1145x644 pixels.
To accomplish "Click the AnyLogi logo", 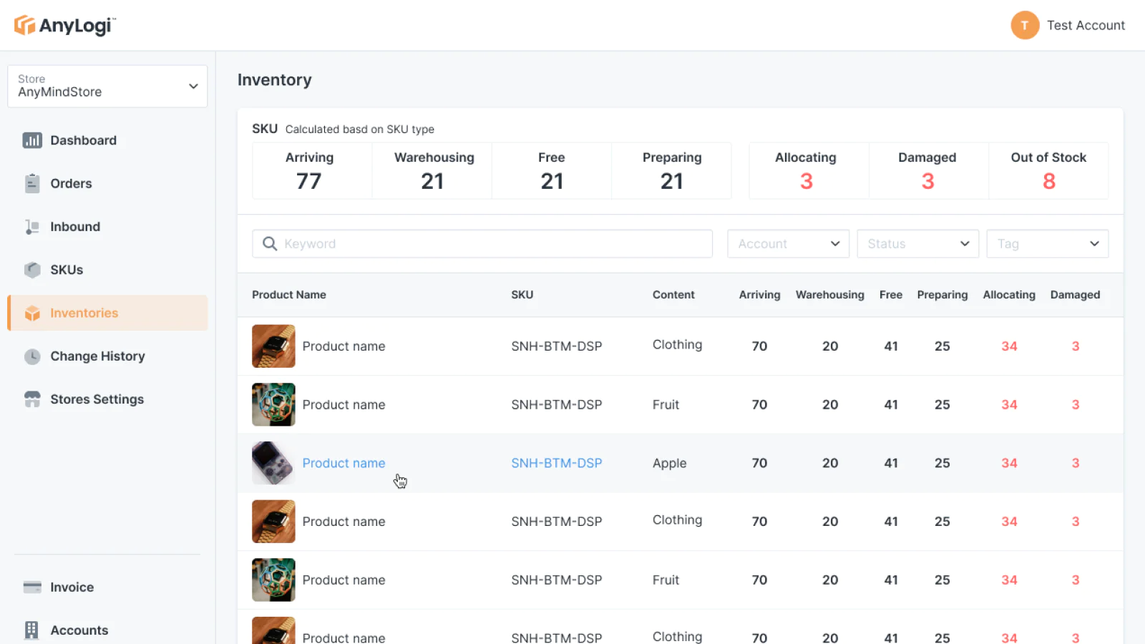I will tap(64, 26).
